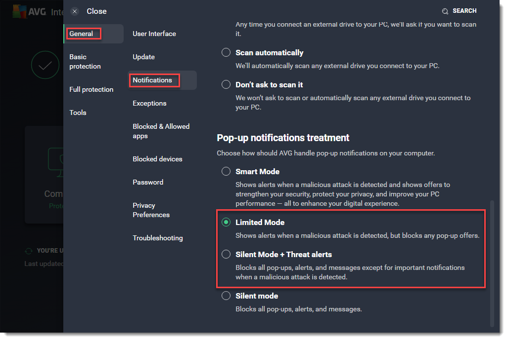507x340 pixels.
Task: Click the X icon next to Close
Action: [75, 11]
